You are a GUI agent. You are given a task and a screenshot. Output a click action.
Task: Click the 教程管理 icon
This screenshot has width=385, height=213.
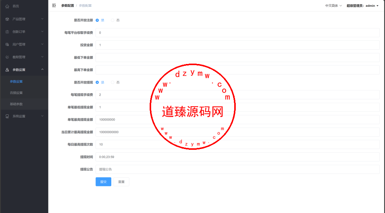pos(7,57)
